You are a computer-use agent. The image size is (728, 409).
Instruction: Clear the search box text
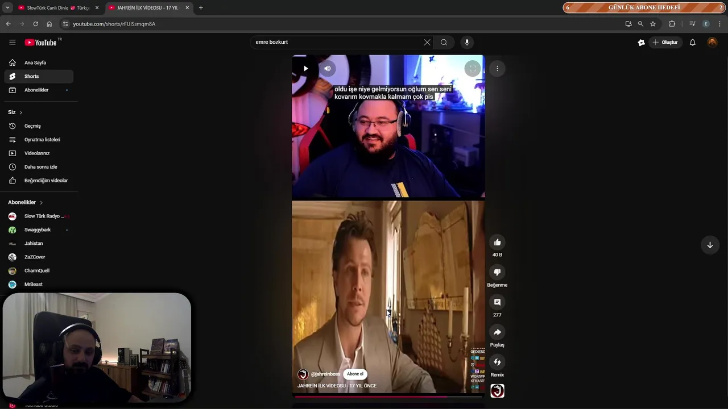tap(427, 42)
